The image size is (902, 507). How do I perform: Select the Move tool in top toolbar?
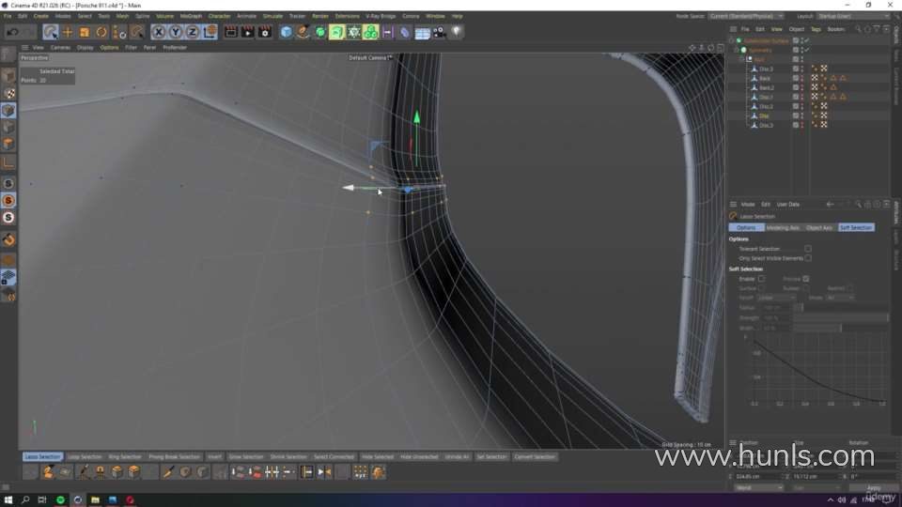68,32
